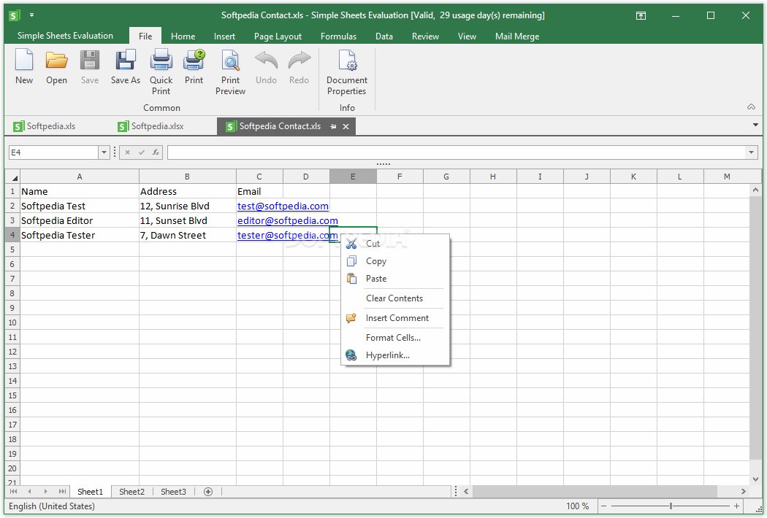This screenshot has height=518, width=767.
Task: Click Quick Print in the ribbon
Action: [x=161, y=71]
